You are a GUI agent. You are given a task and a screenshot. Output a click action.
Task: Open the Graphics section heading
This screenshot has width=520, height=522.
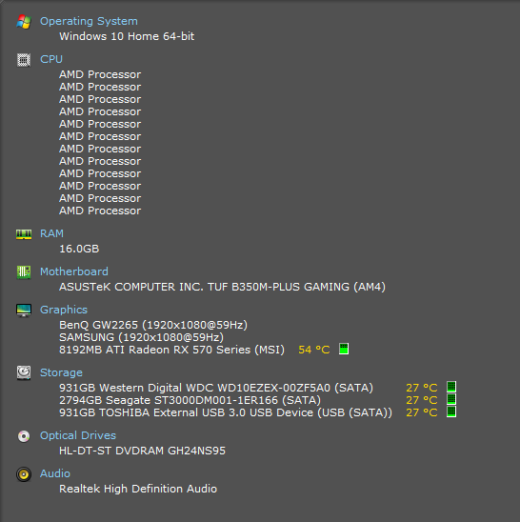(64, 310)
